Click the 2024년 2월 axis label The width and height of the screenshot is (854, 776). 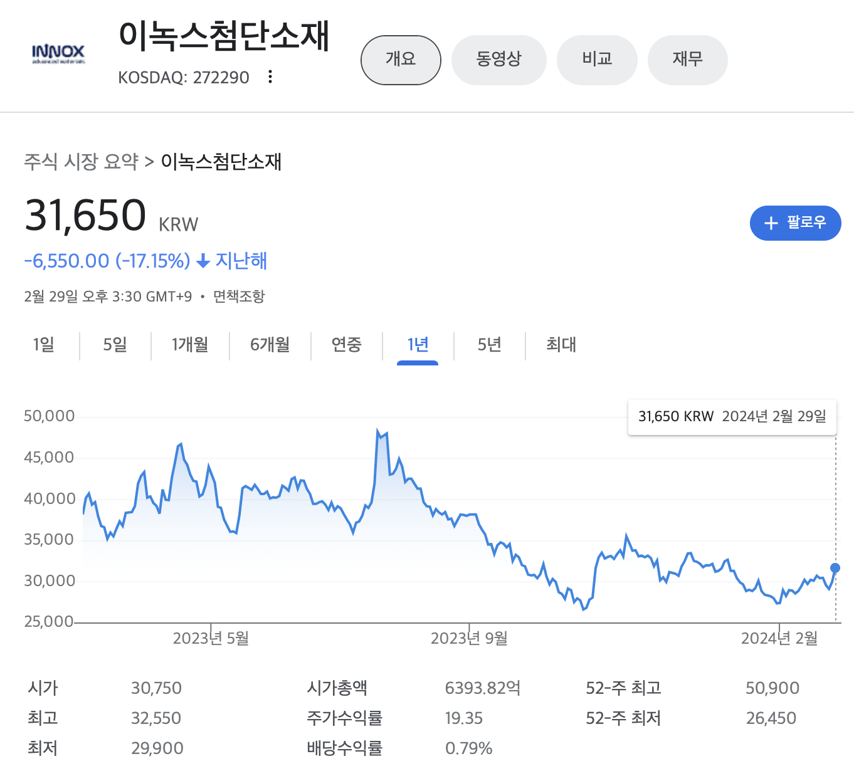pyautogui.click(x=779, y=639)
